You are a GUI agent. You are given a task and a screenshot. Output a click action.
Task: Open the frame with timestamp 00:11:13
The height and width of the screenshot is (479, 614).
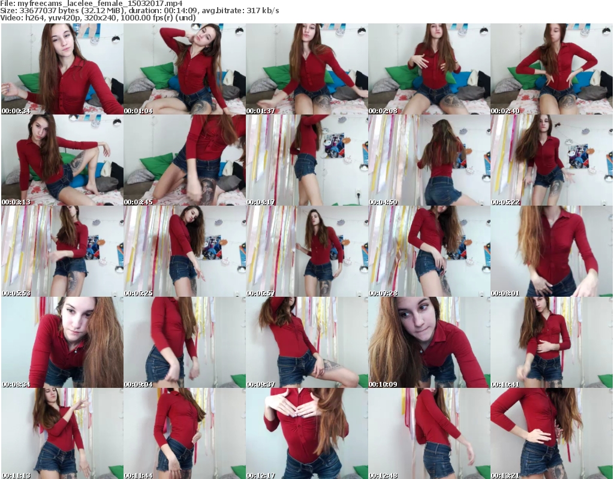[x=62, y=433]
